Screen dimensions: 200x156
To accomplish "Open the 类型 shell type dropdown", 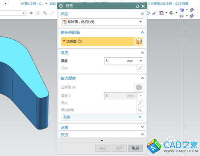I will [x=102, y=22].
